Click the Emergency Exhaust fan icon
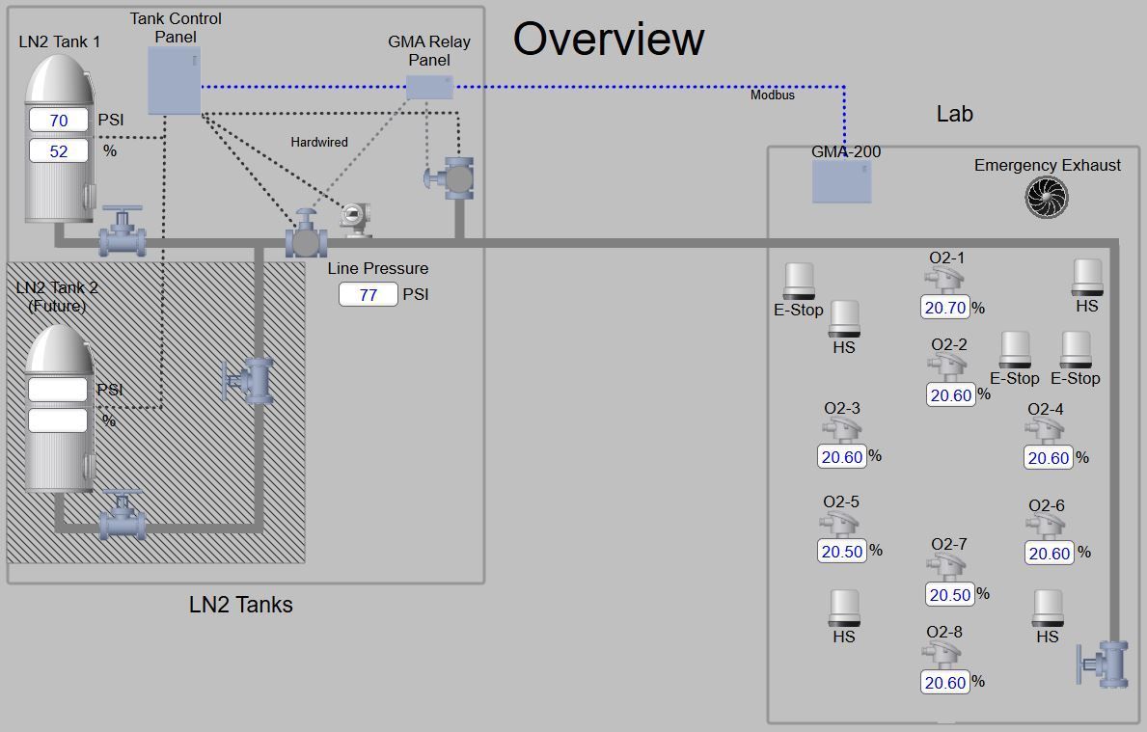 coord(1047,198)
